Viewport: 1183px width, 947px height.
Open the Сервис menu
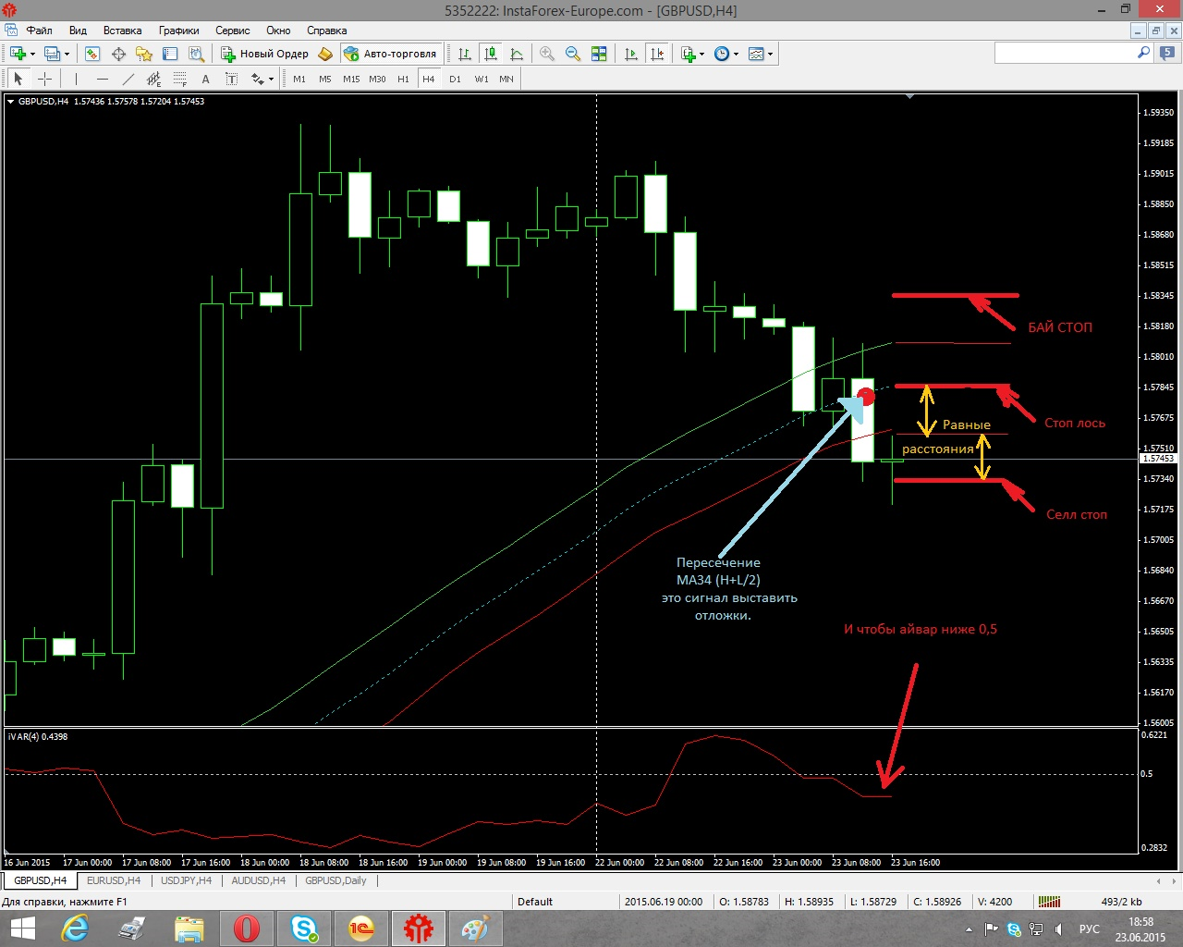point(232,31)
